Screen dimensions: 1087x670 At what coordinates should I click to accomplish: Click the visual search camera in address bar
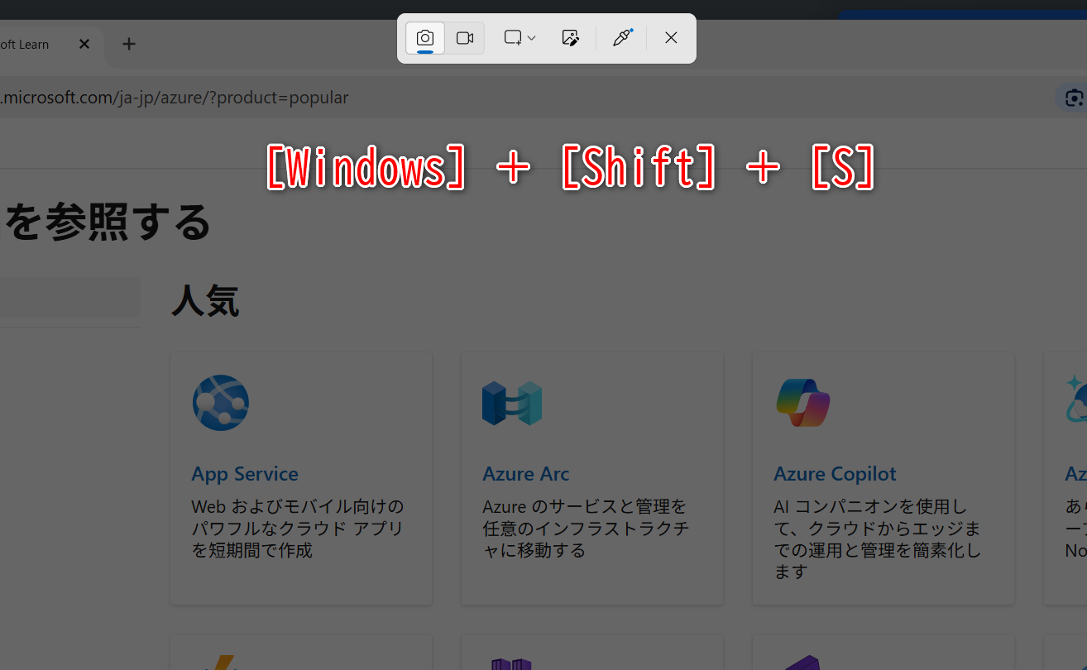pyautogui.click(x=1073, y=97)
